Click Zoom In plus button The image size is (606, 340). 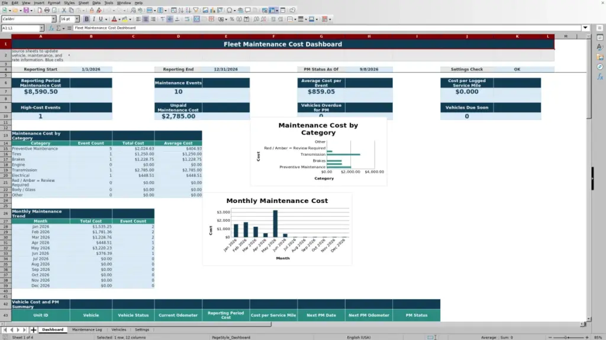coord(586,337)
